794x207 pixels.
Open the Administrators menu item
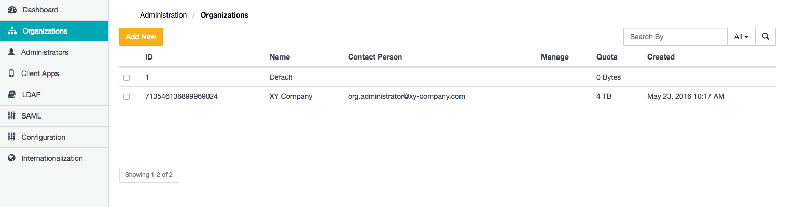pos(45,52)
